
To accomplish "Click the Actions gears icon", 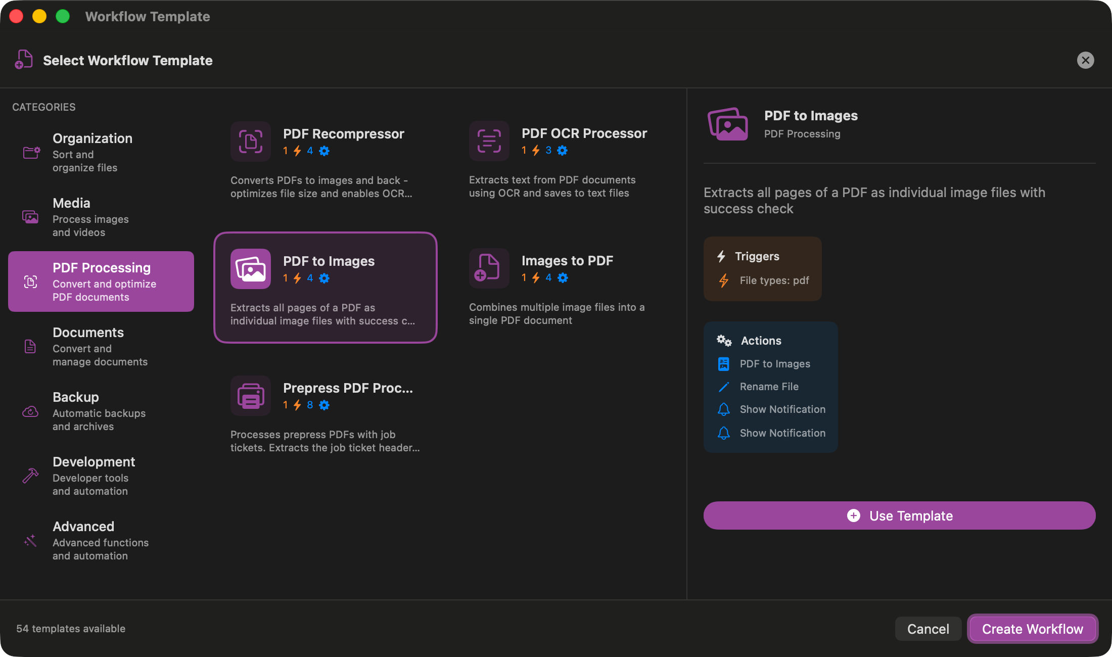I will coord(724,341).
